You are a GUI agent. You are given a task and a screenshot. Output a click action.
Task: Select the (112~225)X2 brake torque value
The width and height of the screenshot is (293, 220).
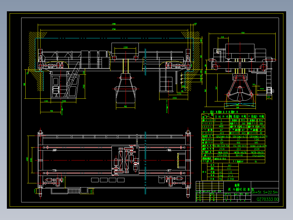(258, 155)
